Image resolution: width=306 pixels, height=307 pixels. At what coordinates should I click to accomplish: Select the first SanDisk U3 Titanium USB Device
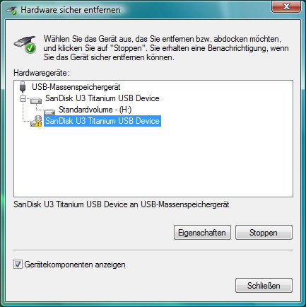(x=102, y=98)
